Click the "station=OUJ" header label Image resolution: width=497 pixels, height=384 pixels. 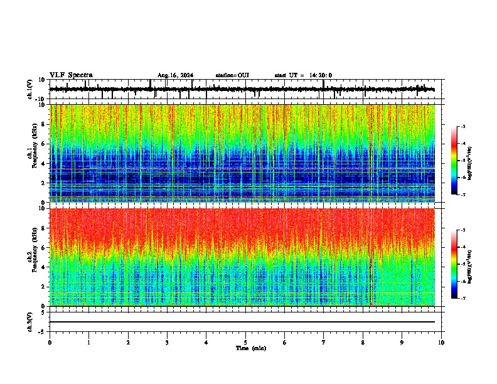[232, 75]
